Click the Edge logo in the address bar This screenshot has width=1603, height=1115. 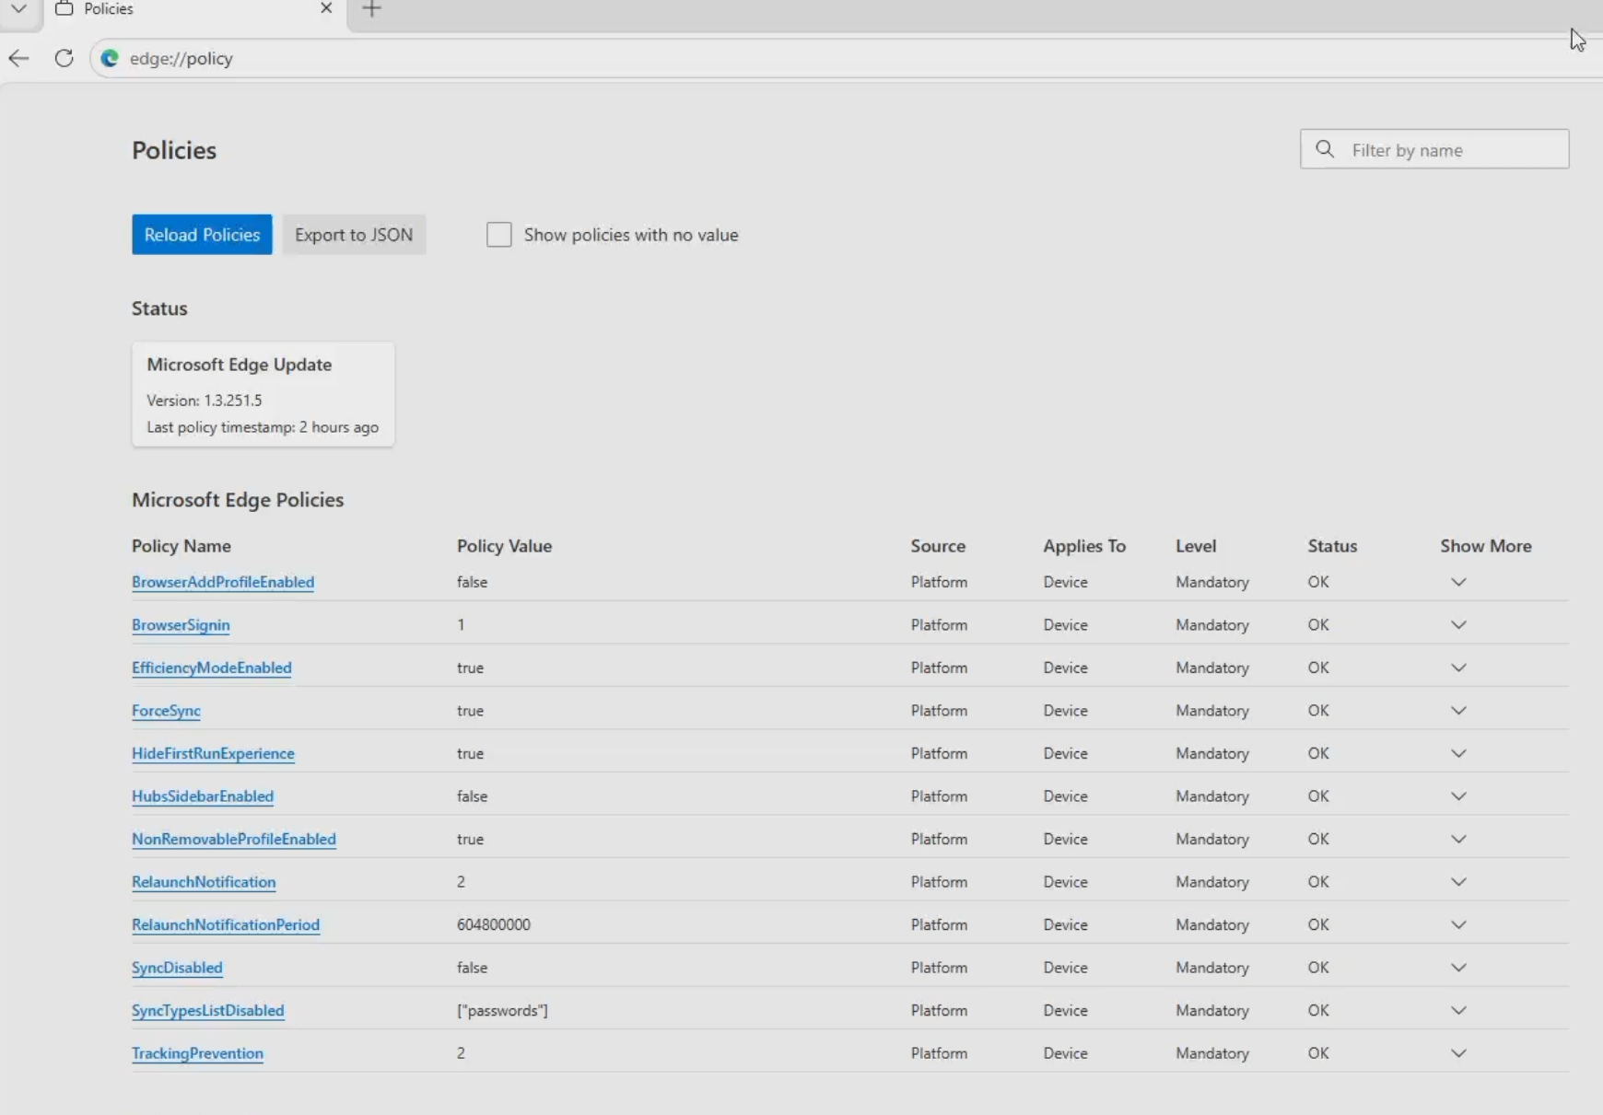coord(110,58)
